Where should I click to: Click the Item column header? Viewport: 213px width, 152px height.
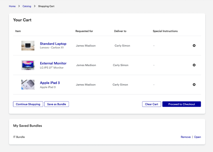[18, 31]
